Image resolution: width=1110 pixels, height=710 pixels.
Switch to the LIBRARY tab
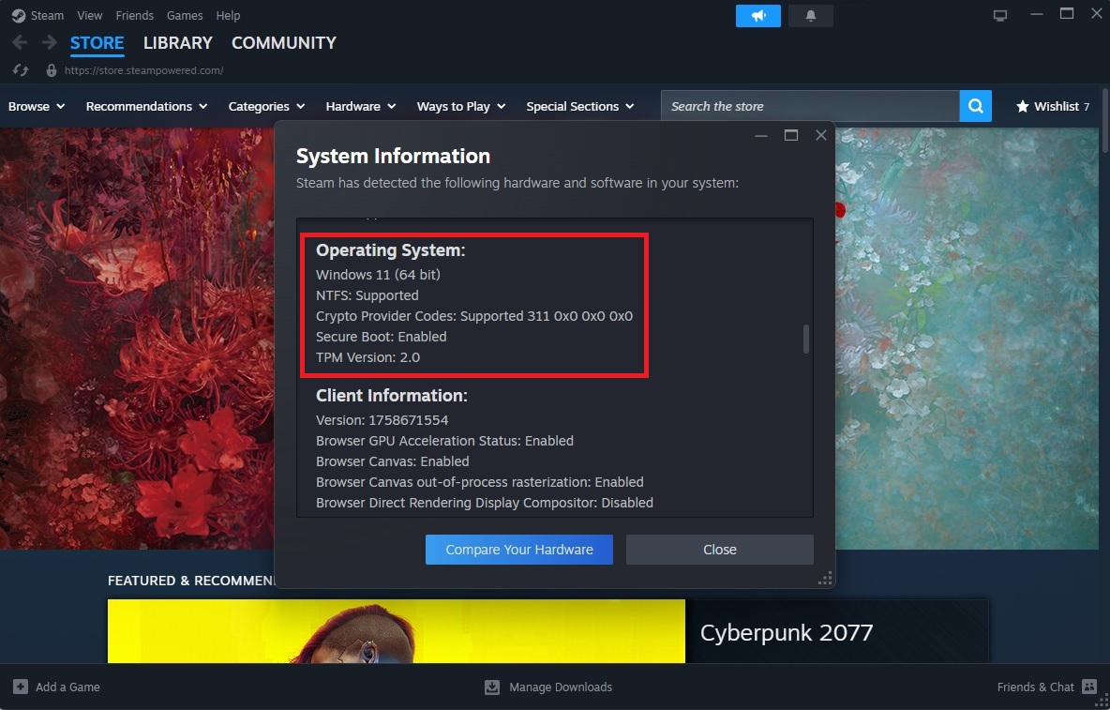[x=178, y=42]
